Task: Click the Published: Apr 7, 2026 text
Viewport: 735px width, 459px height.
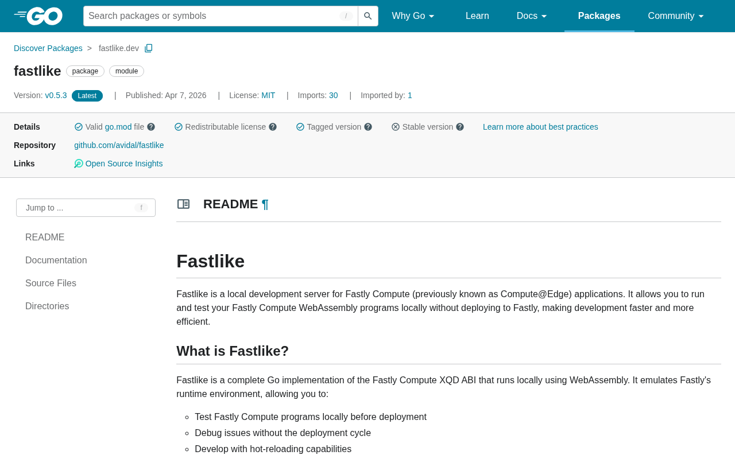Action: [166, 95]
